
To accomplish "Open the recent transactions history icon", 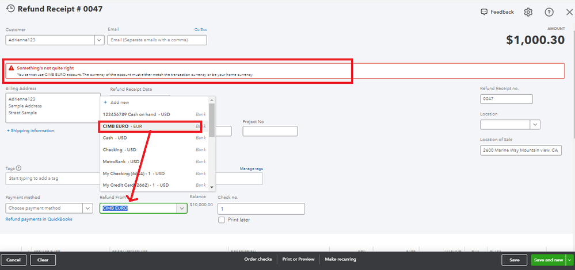I will pos(10,9).
